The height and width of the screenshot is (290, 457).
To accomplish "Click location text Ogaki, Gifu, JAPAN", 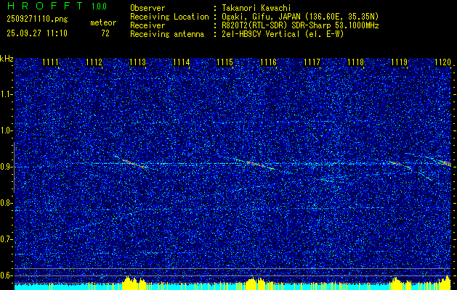I will [x=262, y=17].
